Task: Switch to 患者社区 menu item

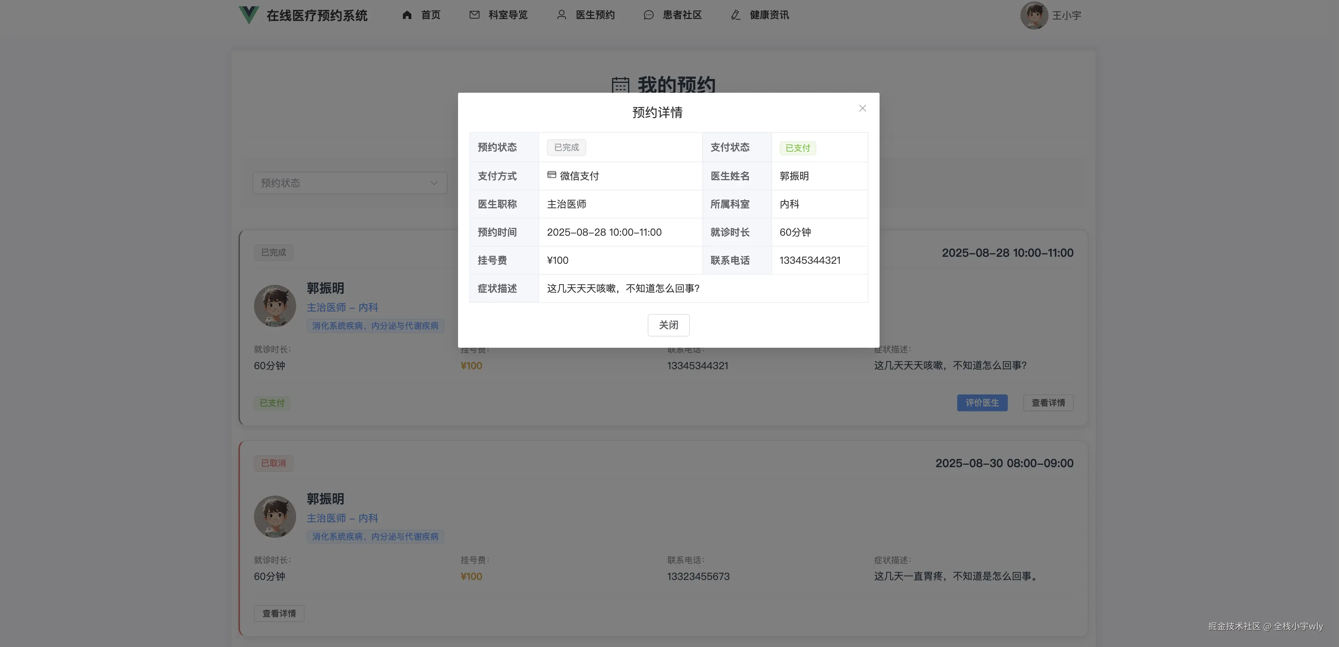Action: click(681, 15)
